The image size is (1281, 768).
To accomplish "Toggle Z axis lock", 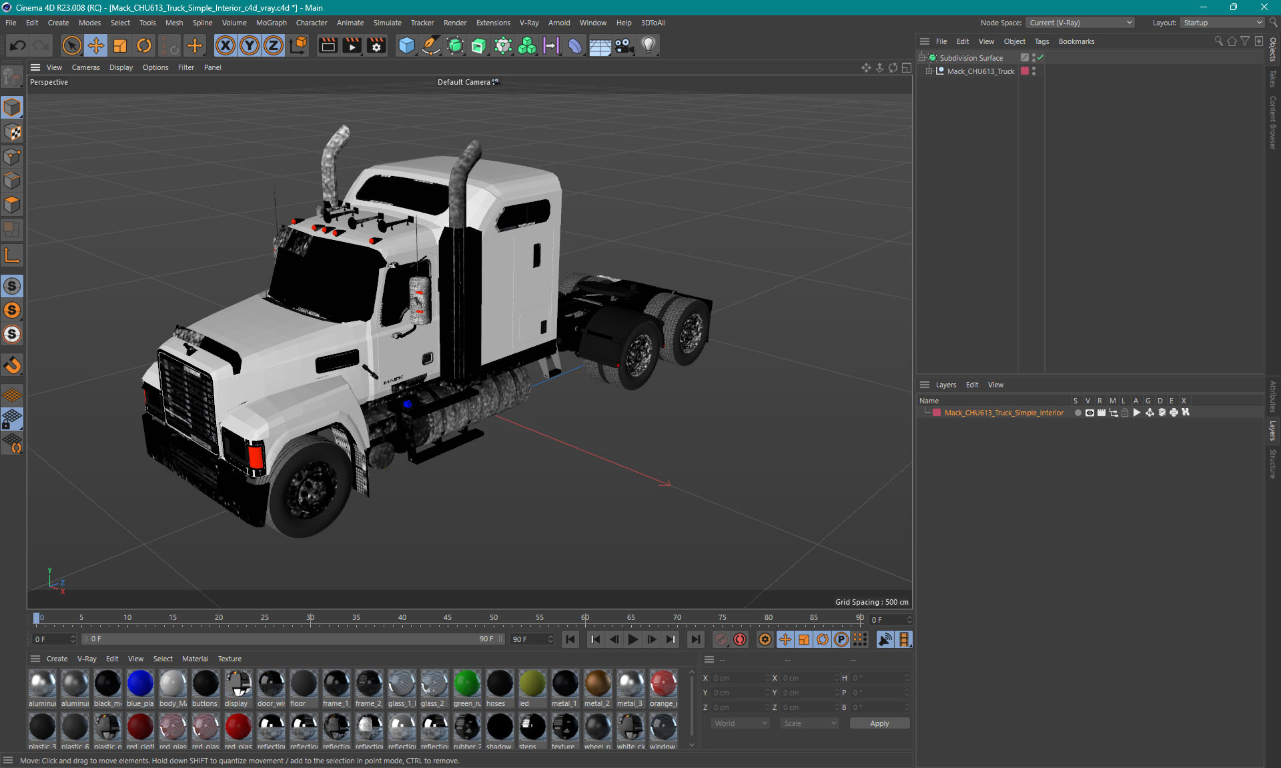I will tap(274, 45).
